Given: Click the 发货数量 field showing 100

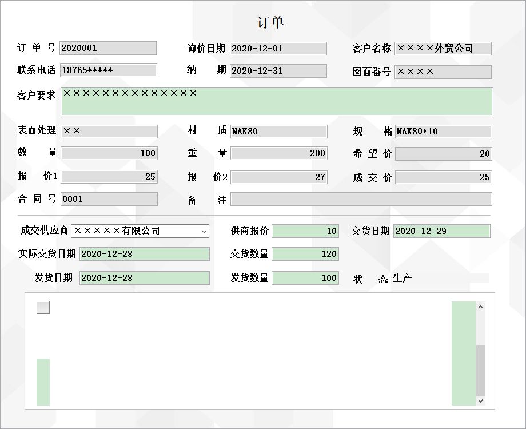Looking at the screenshot, I should pyautogui.click(x=305, y=278).
